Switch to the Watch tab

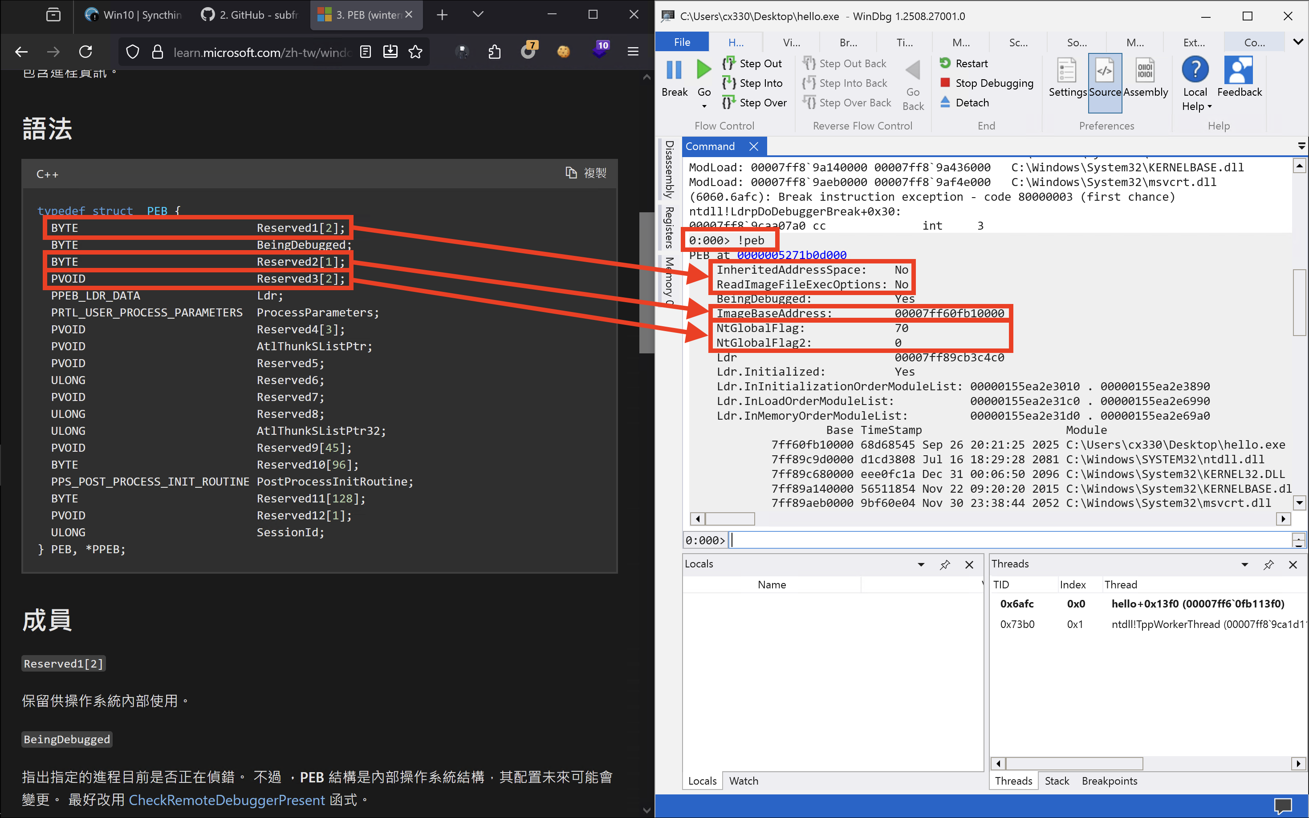tap(743, 781)
